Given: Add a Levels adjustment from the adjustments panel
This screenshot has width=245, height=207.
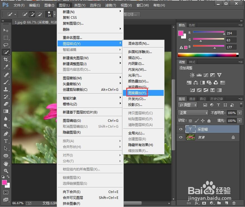Looking at the screenshot, I should pyautogui.click(x=199, y=75).
